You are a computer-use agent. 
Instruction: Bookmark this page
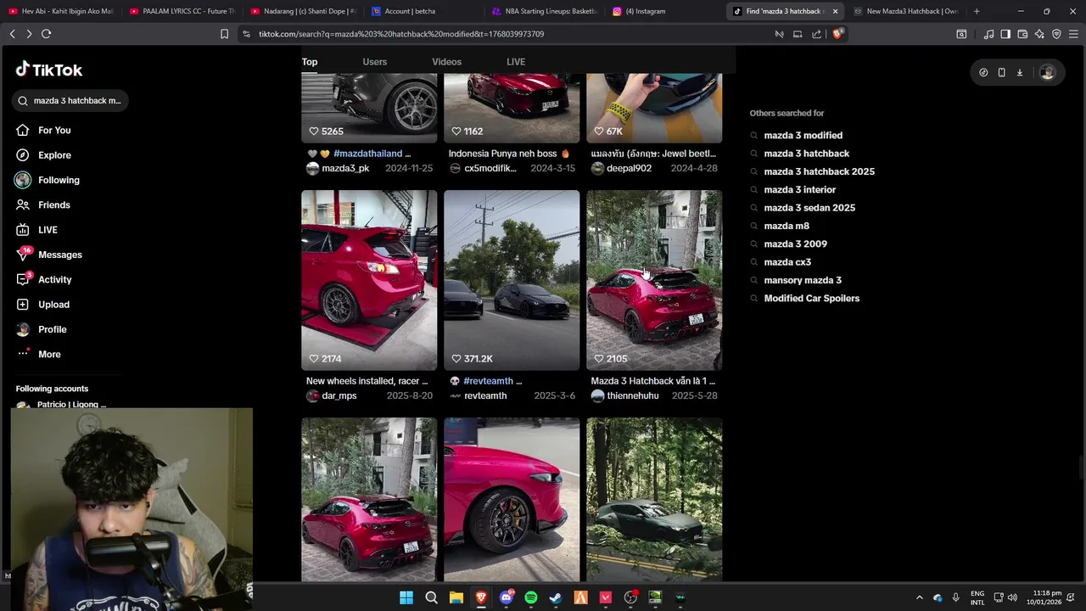[224, 34]
